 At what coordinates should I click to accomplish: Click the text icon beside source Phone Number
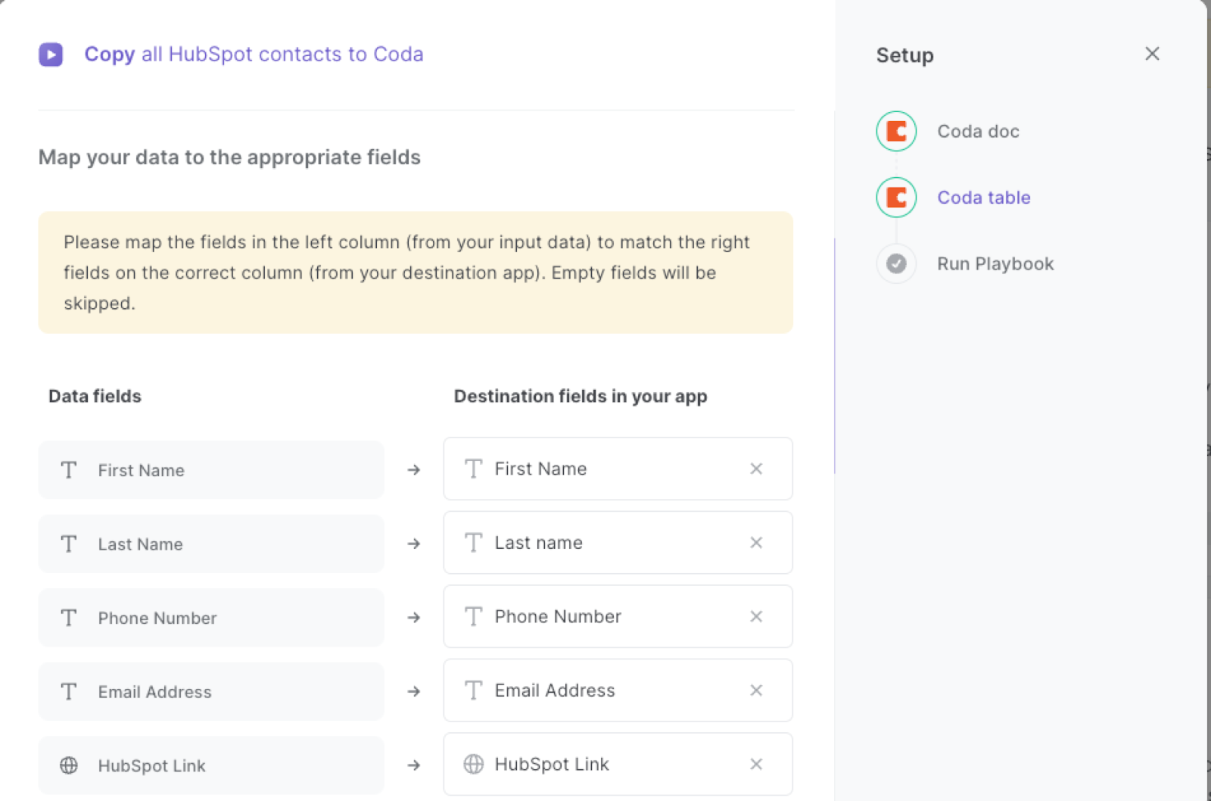(69, 618)
